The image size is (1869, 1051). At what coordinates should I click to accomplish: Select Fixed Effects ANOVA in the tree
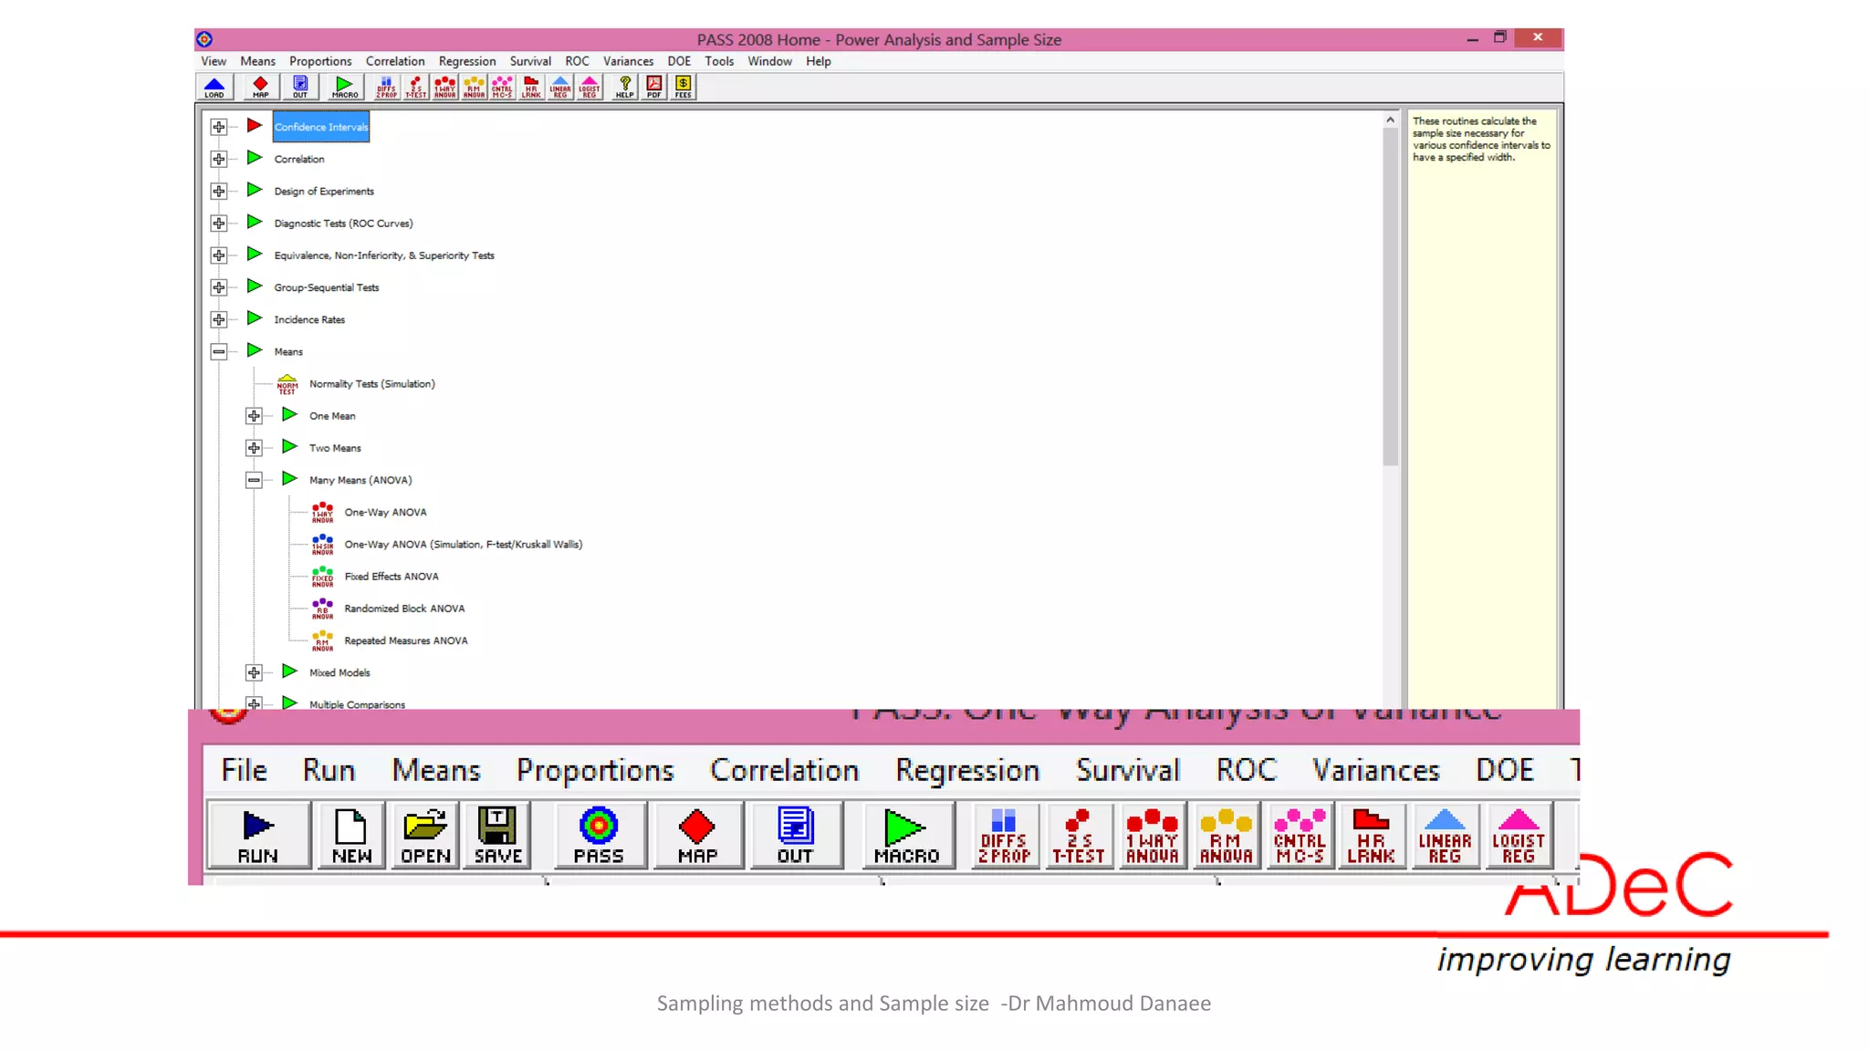click(391, 577)
